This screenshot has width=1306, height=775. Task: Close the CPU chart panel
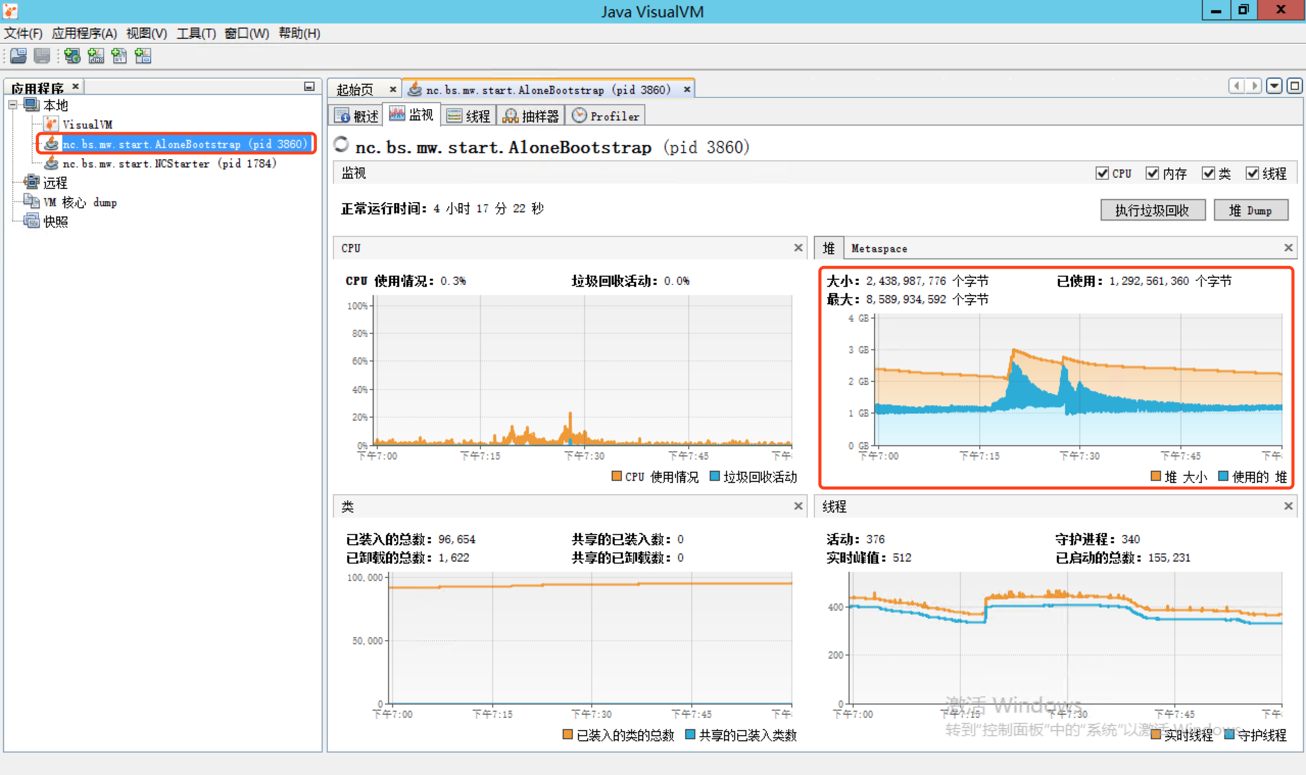coord(798,248)
